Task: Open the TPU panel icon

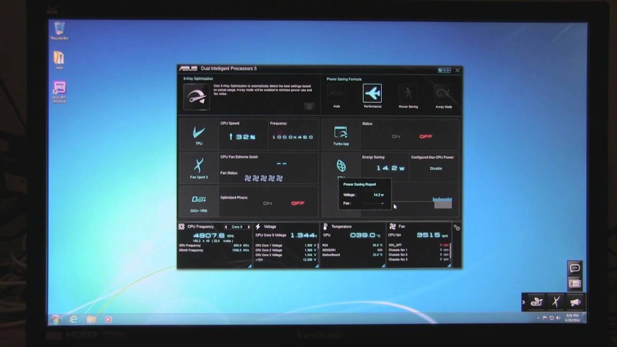Action: [x=199, y=133]
